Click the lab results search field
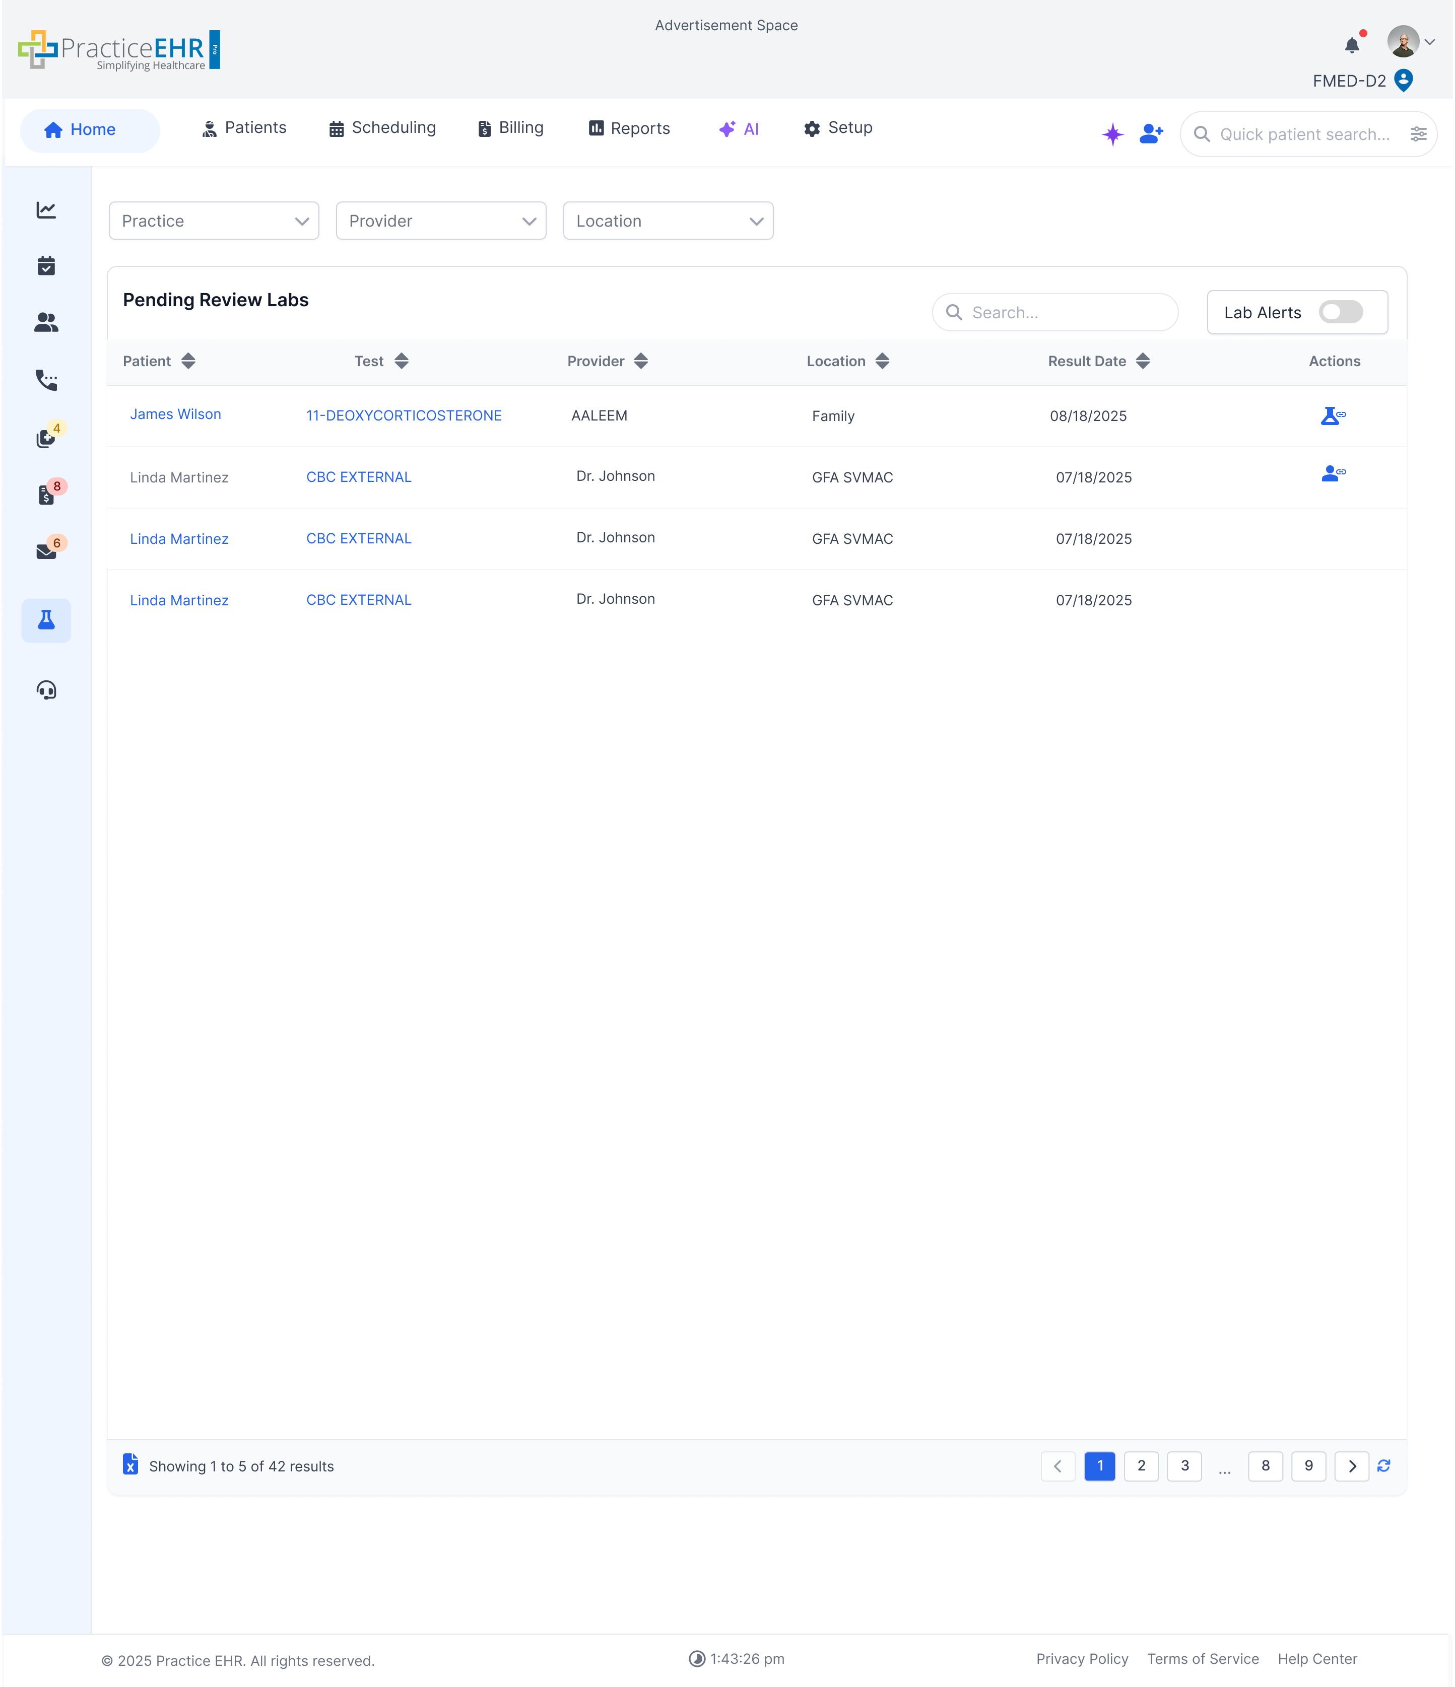 tap(1054, 312)
